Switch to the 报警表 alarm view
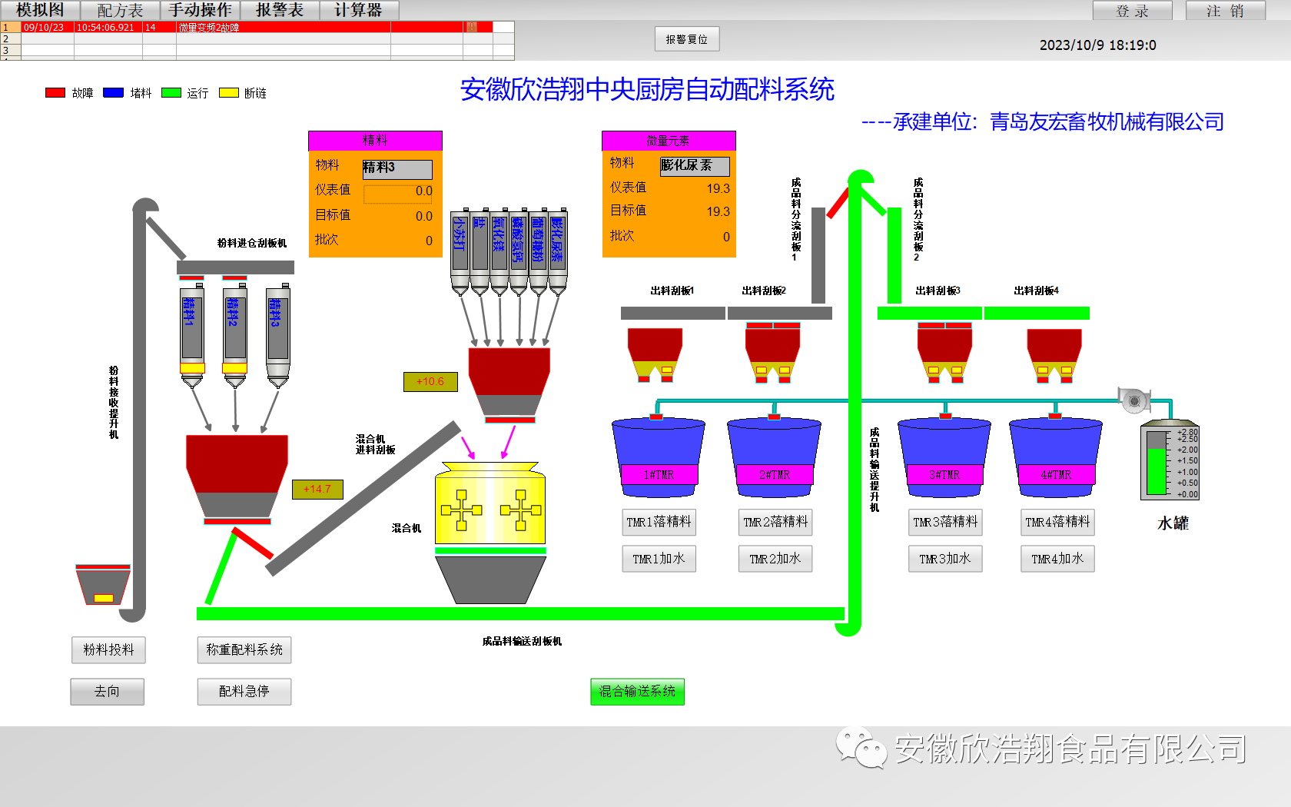This screenshot has width=1291, height=807. (x=280, y=10)
